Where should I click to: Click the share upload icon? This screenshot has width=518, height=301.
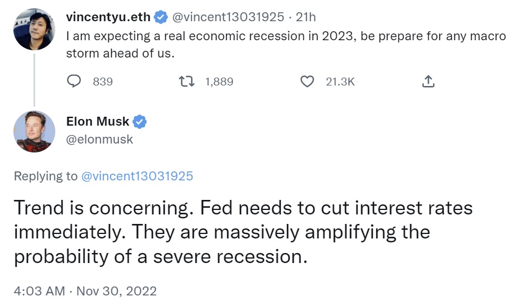[428, 82]
